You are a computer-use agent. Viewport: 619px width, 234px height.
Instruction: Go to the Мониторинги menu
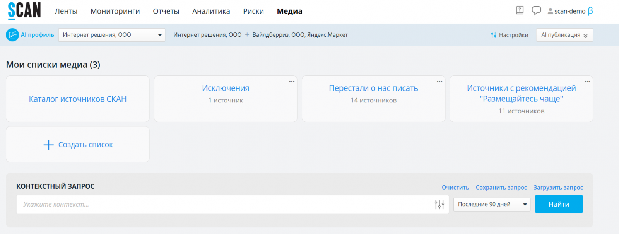pyautogui.click(x=115, y=11)
